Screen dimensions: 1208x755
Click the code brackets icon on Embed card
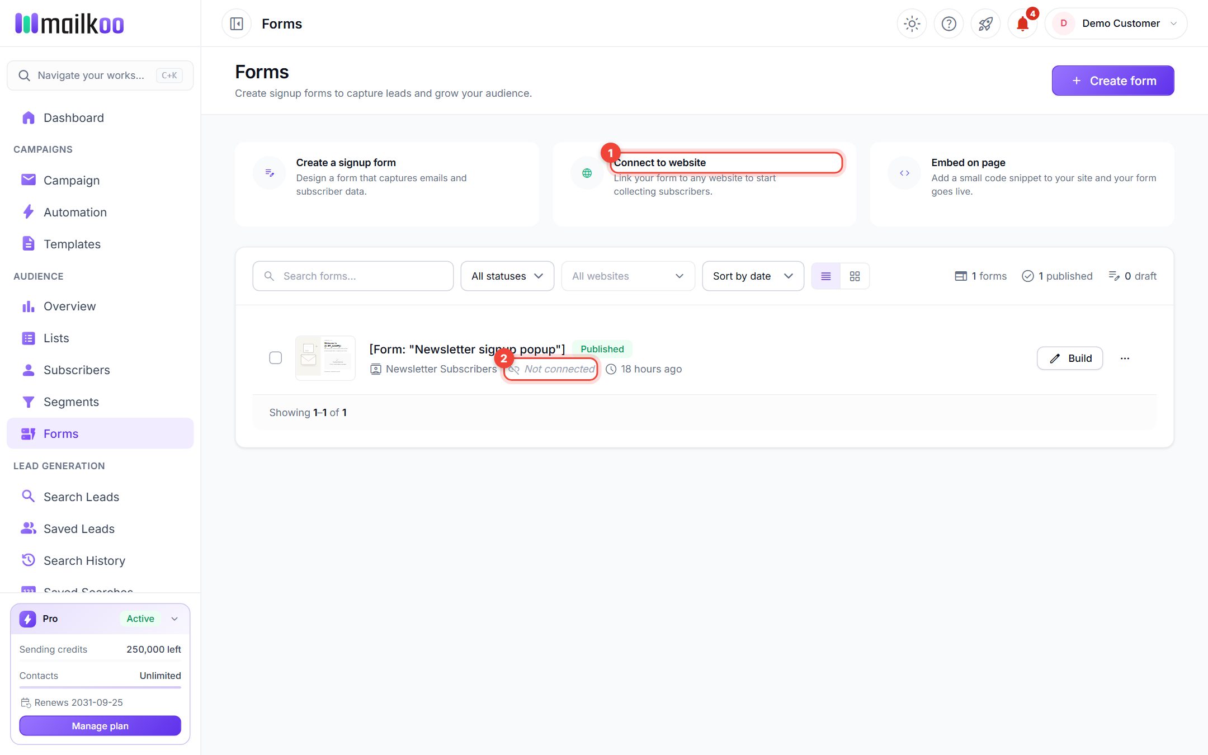(904, 173)
